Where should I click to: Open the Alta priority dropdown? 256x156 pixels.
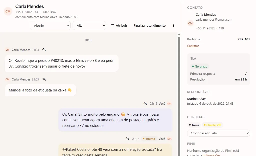[x=89, y=25]
